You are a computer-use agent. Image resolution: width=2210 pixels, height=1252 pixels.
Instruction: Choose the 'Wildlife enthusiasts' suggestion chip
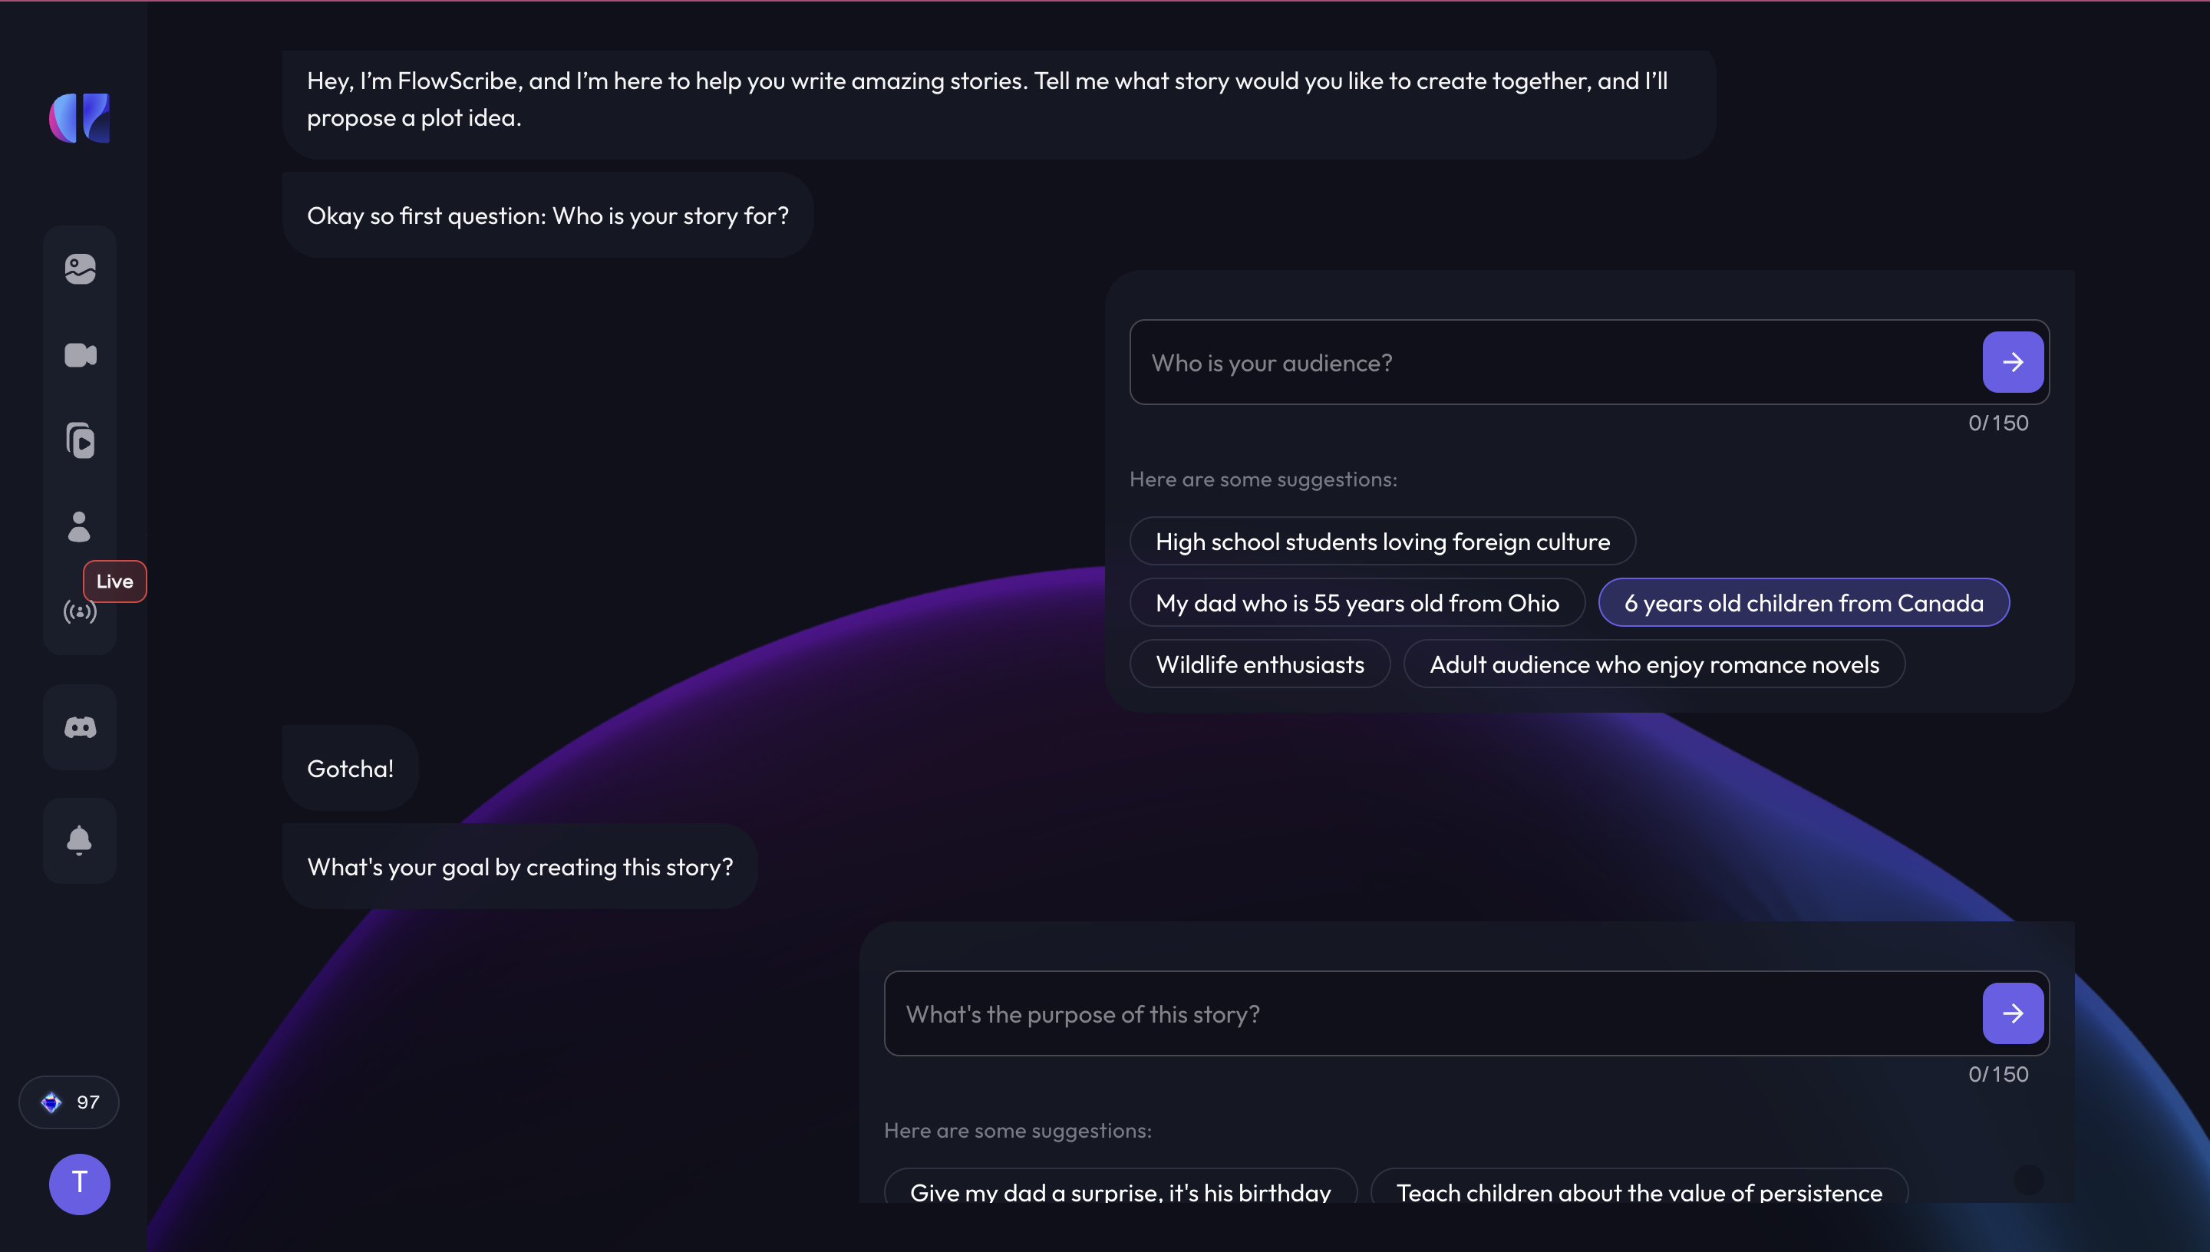pyautogui.click(x=1260, y=664)
